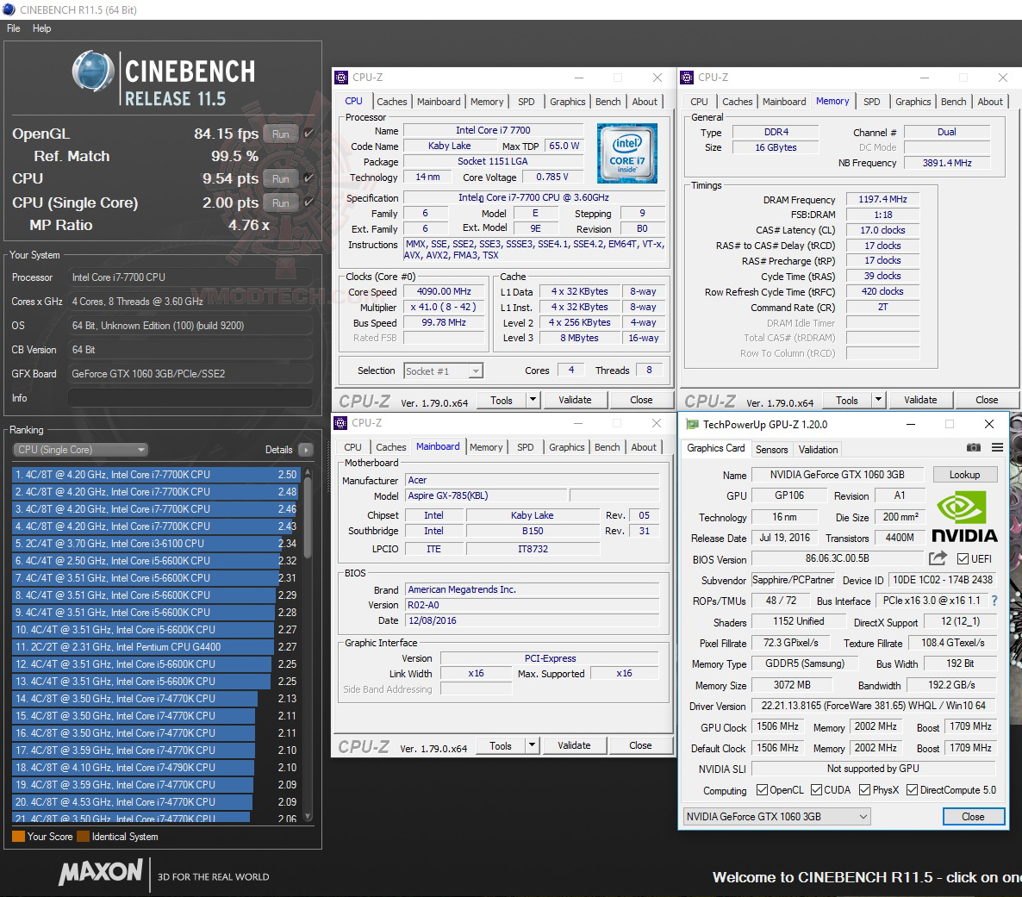1022x897 pixels.
Task: Click the motherboard model Aspire GX-785(KBL)
Action: pos(486,495)
